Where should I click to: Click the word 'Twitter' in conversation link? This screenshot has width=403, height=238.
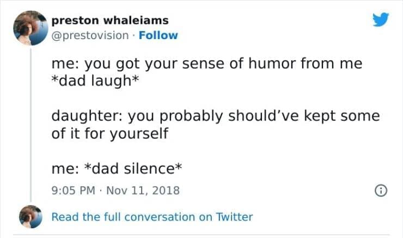234,217
